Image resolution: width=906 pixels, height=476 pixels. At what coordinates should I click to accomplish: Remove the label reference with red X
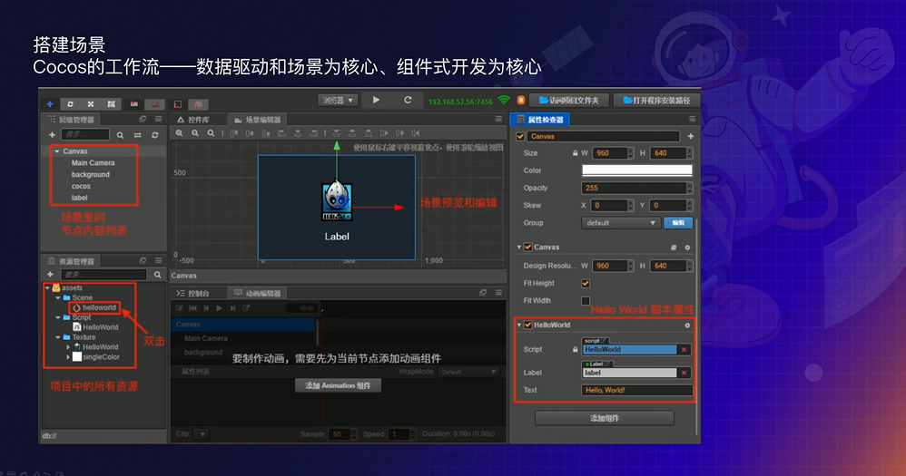coord(684,373)
